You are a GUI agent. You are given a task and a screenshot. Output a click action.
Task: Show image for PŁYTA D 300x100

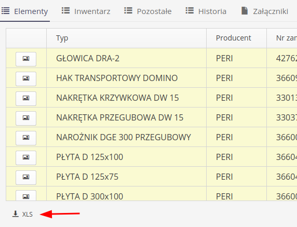point(26,195)
